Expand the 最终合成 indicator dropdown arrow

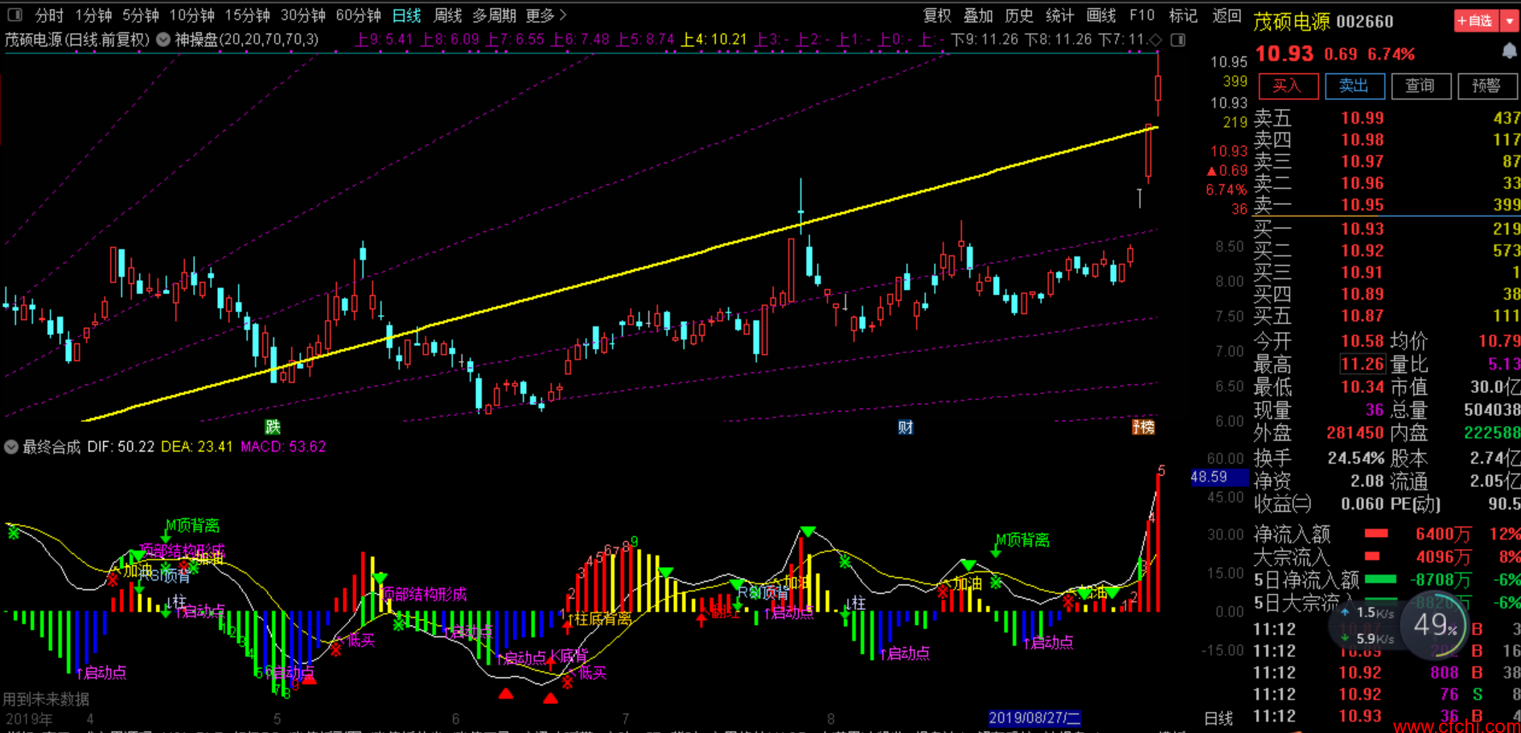tap(11, 447)
